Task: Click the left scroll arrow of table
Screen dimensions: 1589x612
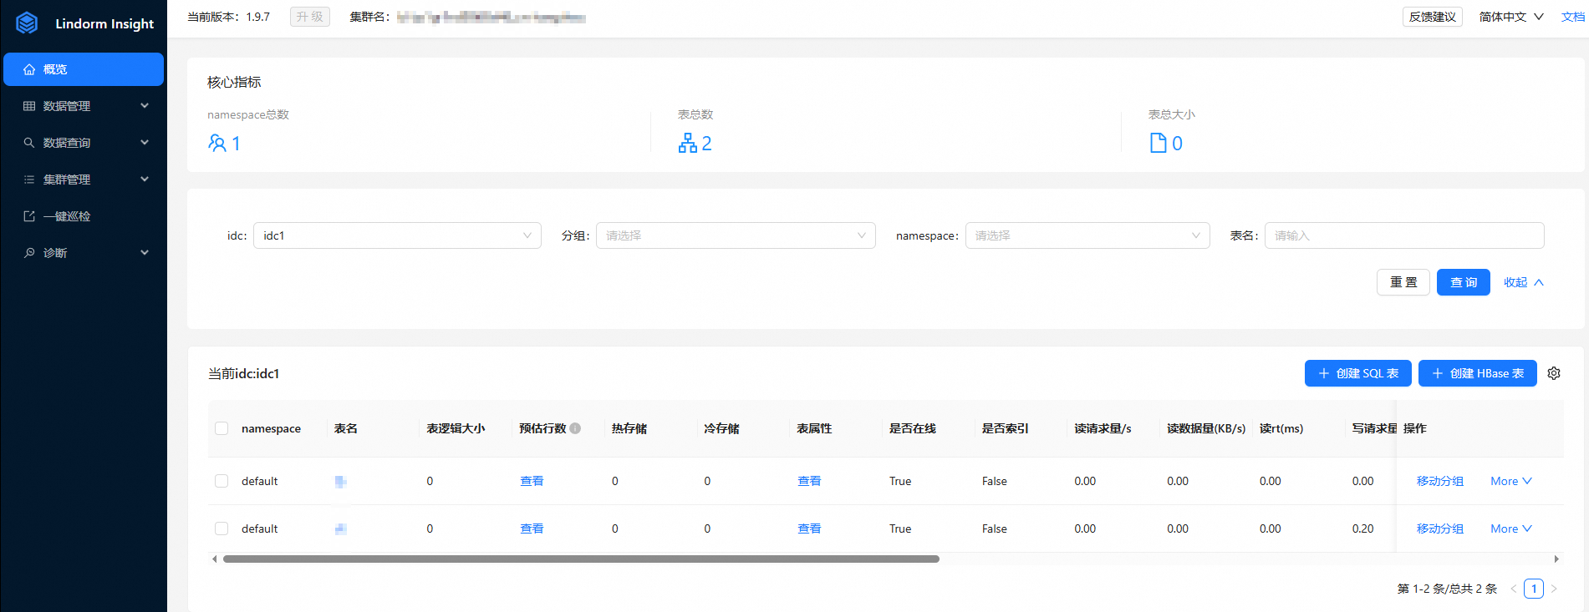Action: [215, 559]
